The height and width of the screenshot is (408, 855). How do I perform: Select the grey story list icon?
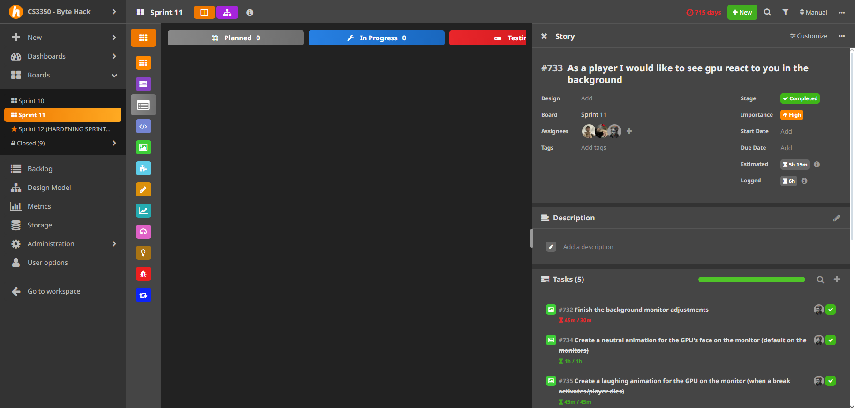144,105
